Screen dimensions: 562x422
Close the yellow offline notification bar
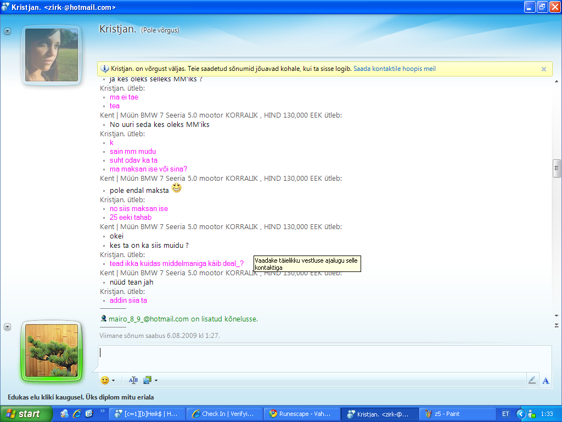pyautogui.click(x=543, y=69)
